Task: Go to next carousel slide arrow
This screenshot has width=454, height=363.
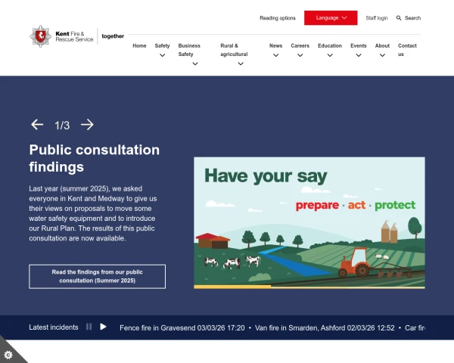Action: pyautogui.click(x=87, y=125)
